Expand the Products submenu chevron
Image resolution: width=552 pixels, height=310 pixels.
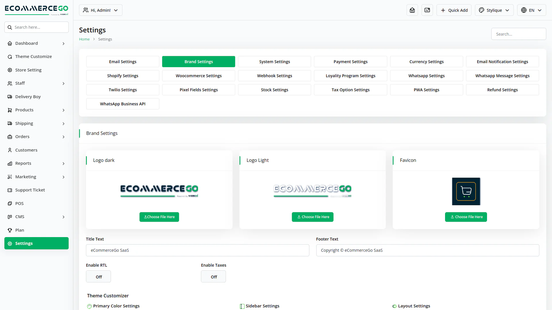pyautogui.click(x=64, y=110)
